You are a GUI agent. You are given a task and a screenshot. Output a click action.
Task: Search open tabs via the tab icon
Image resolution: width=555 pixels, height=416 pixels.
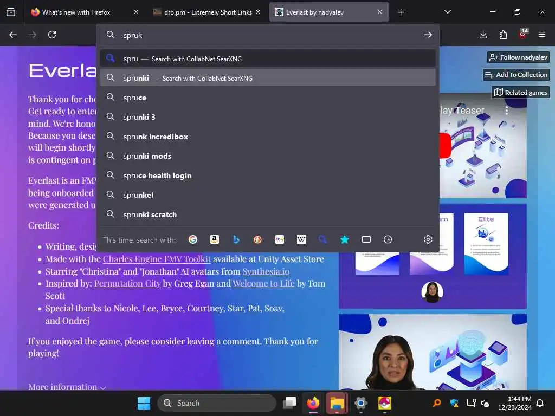pos(366,239)
